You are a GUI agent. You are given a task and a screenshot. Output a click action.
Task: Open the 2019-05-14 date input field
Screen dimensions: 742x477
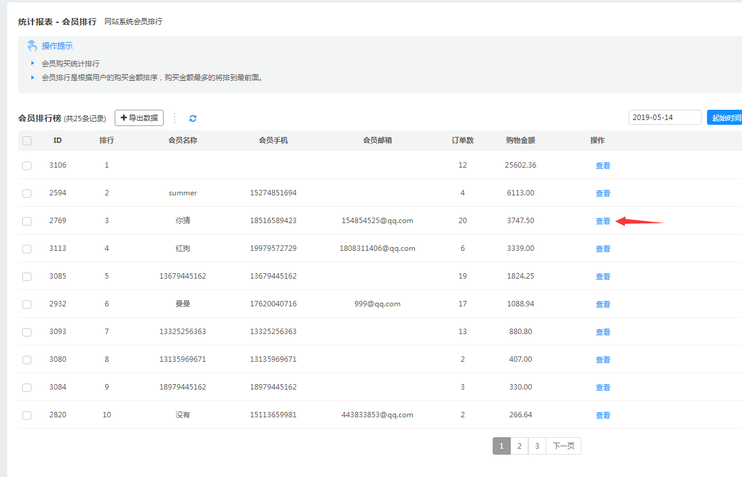pos(664,118)
